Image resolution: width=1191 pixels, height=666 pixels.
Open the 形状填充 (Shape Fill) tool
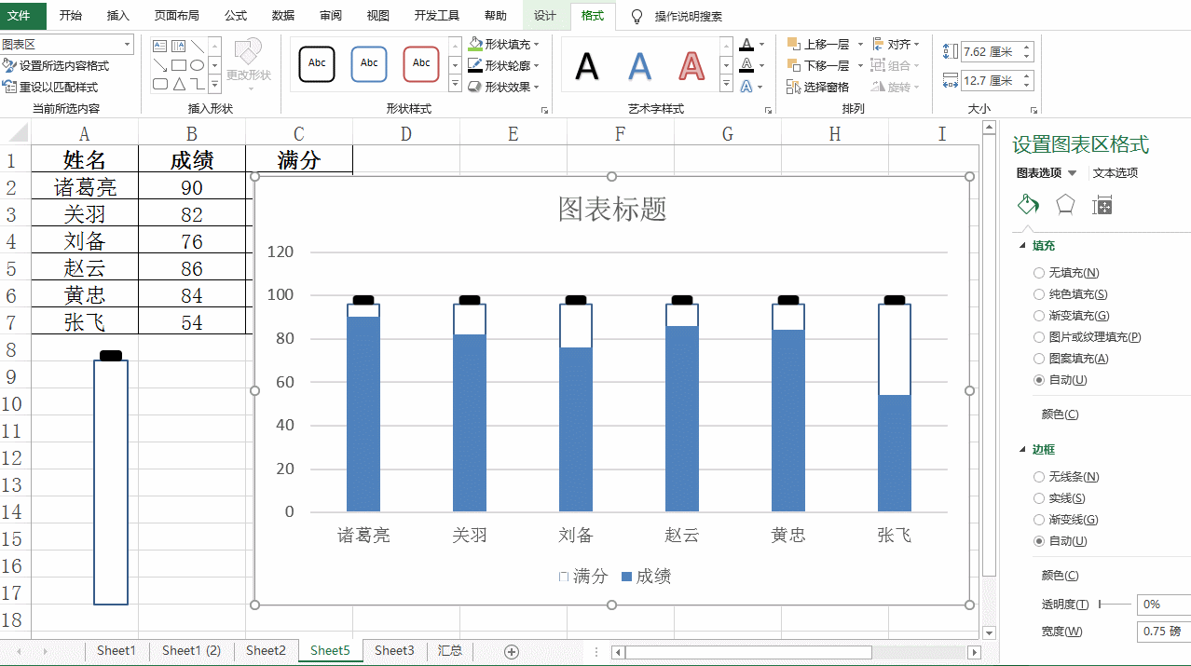[500, 43]
